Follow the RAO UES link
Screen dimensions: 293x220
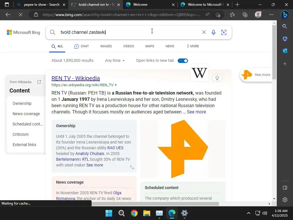point(115,148)
